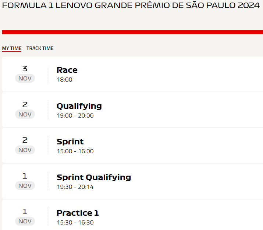Click the Sprint time 15:00 - 16:00
Image resolution: width=263 pixels, height=230 pixels.
click(x=75, y=151)
